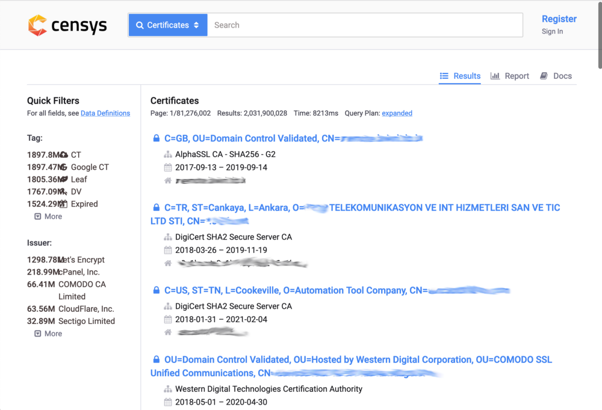Click the calendar icon next to Expired
602x410 pixels.
[64, 204]
